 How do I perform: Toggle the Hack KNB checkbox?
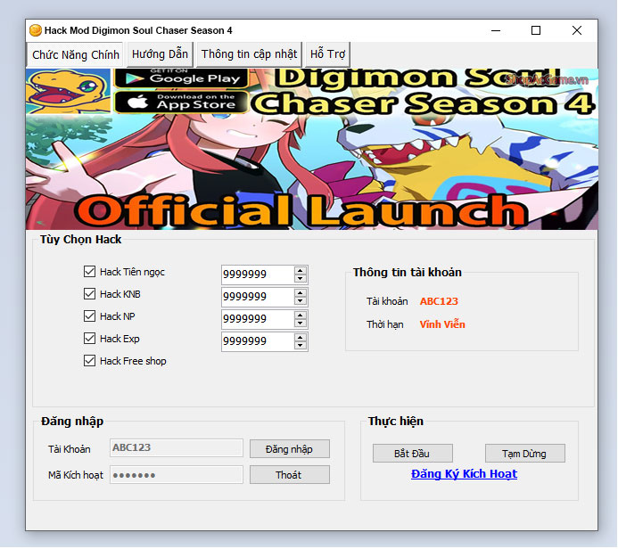coord(89,294)
